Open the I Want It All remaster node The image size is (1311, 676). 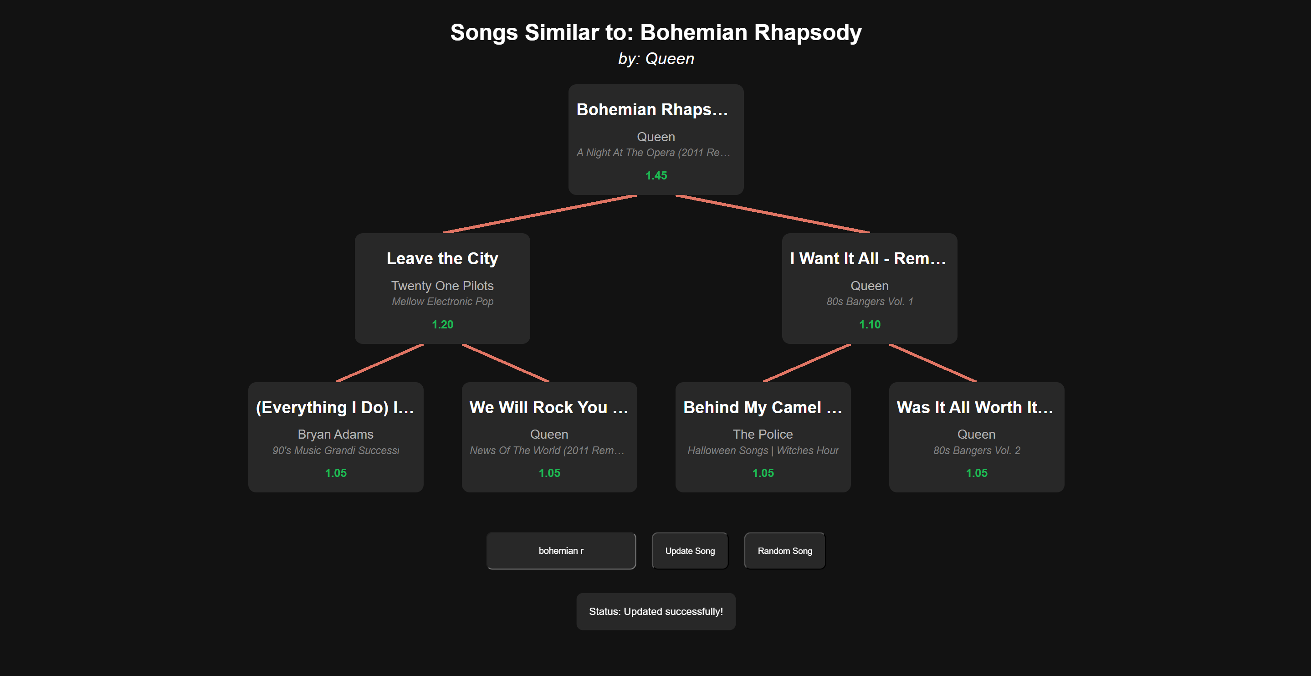(869, 289)
